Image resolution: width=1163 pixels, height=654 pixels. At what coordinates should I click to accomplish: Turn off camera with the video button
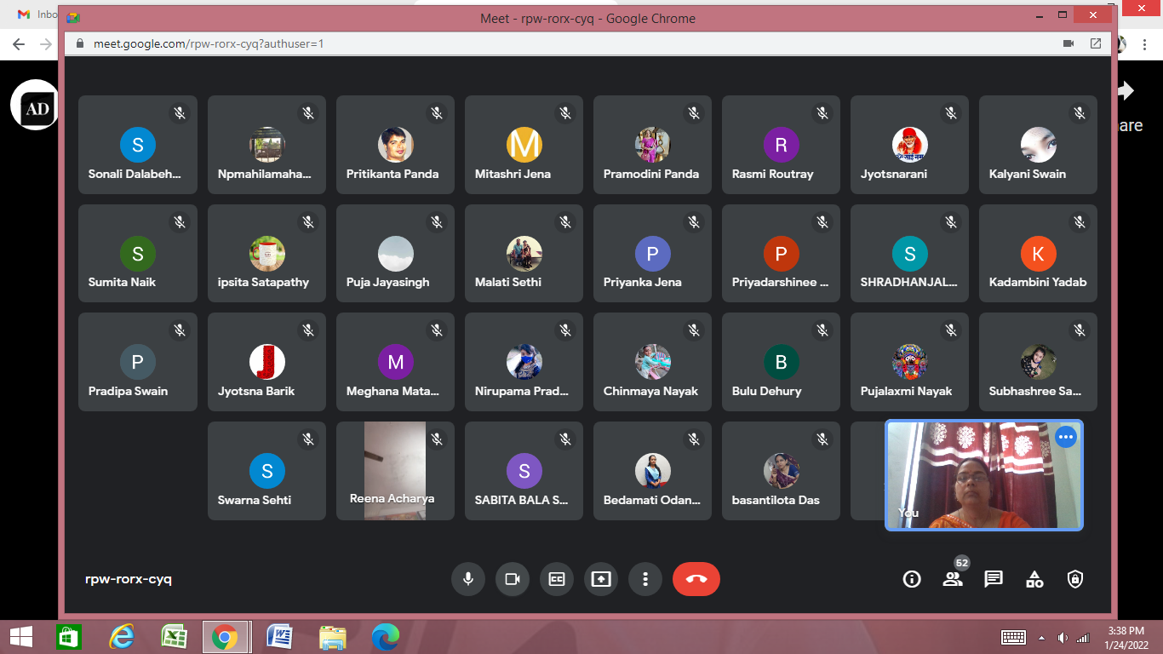512,579
